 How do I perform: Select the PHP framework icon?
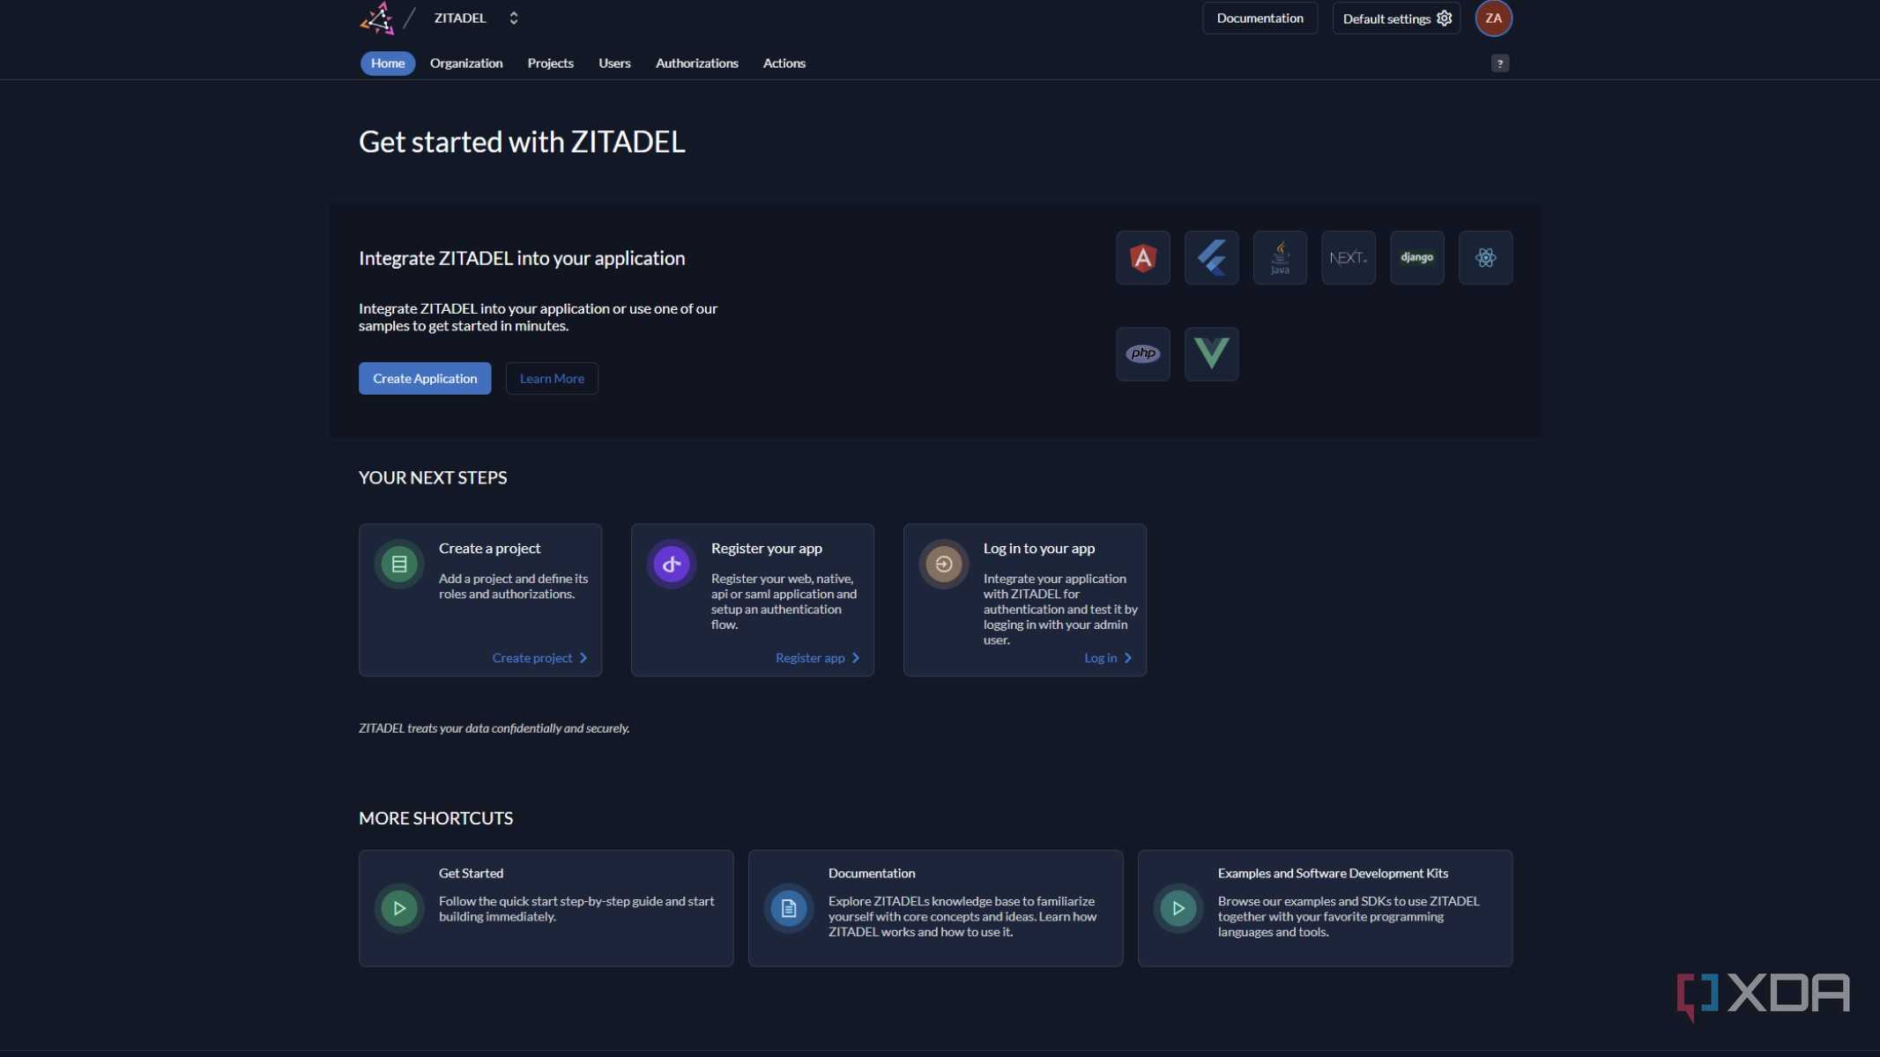(x=1142, y=353)
